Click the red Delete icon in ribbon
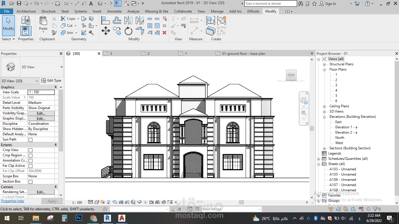Screen dimensions: 399x224 [x=164, y=33]
